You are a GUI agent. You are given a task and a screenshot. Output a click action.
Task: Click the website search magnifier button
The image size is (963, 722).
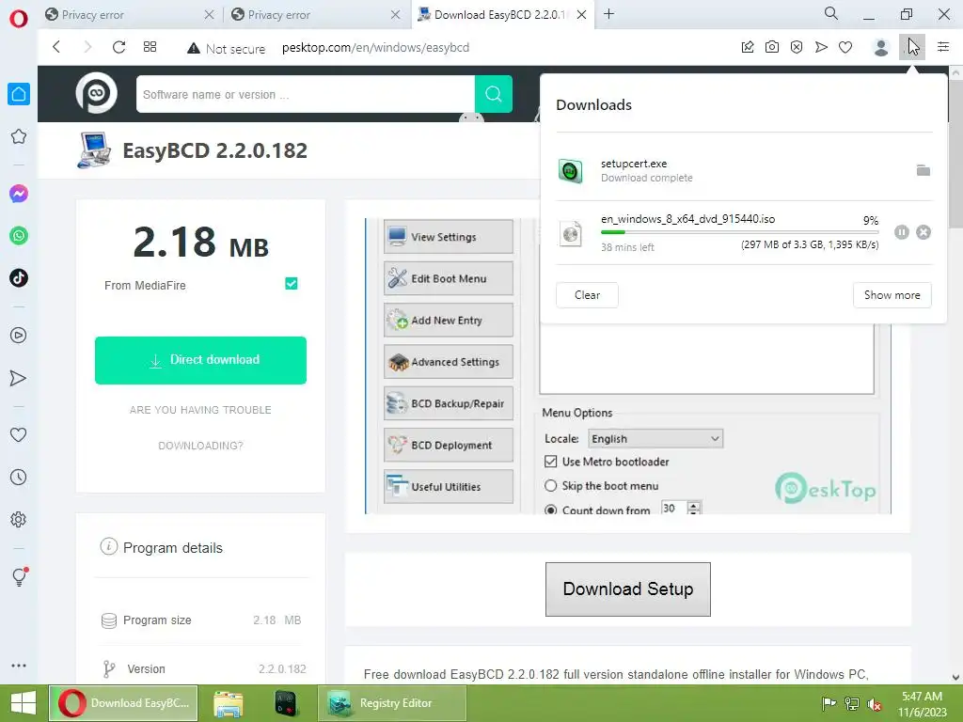[x=493, y=94]
